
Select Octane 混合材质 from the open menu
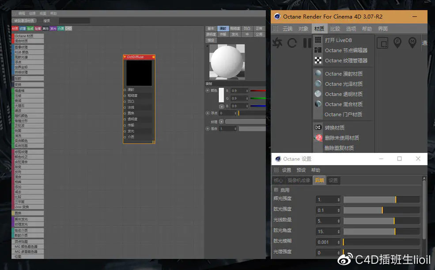coord(343,104)
